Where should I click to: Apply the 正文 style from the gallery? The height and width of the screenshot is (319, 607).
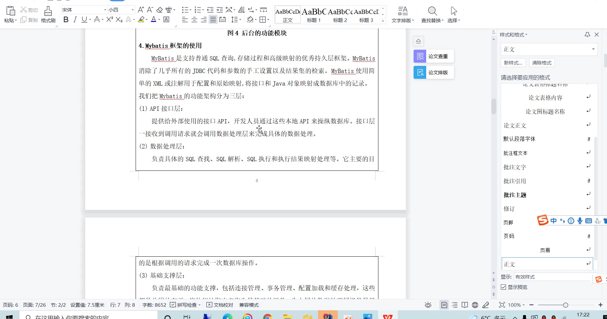(288, 15)
